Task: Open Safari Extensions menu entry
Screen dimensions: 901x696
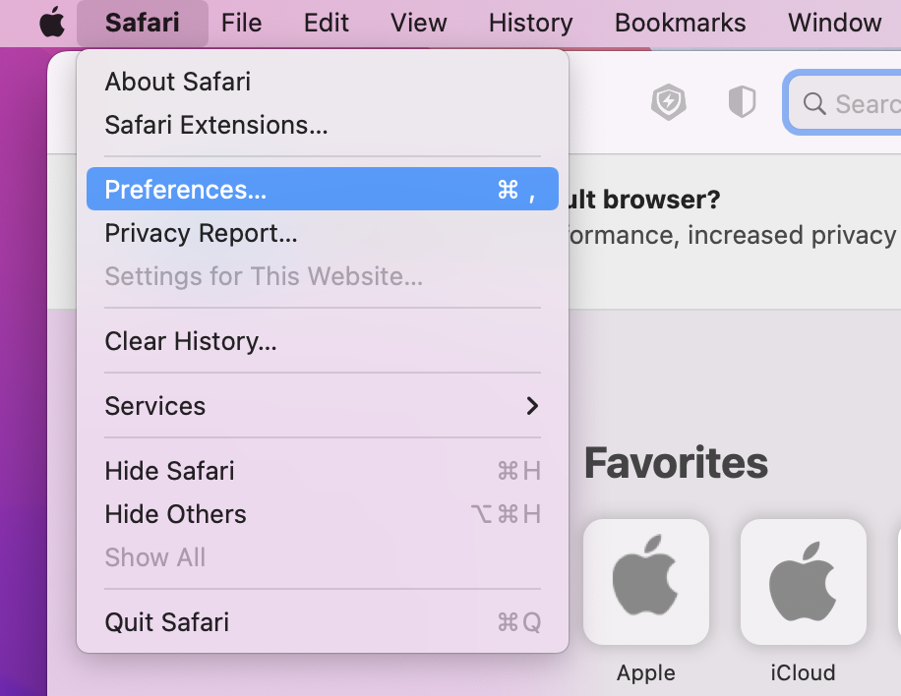Action: [216, 125]
